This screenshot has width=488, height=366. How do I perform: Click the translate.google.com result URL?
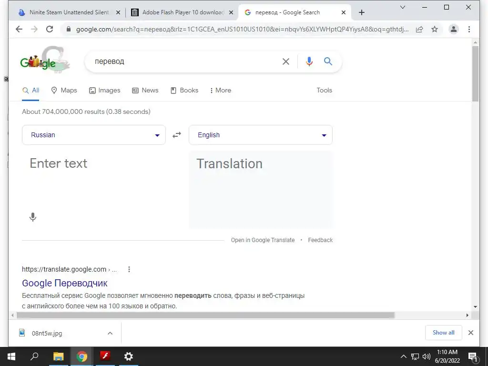pos(69,269)
